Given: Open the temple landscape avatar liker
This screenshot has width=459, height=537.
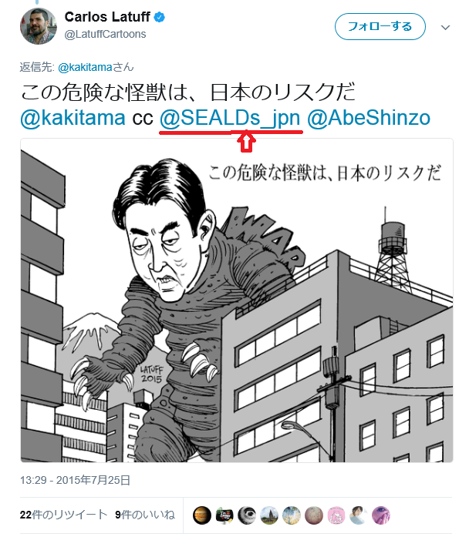Looking at the screenshot, I should coord(269,515).
